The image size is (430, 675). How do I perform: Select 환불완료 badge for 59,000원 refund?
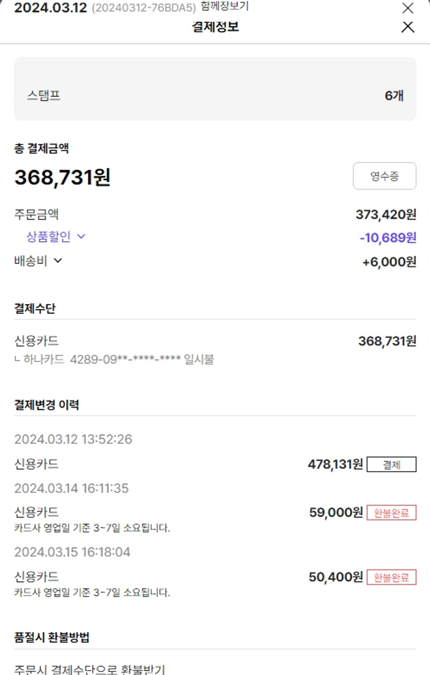tap(392, 513)
